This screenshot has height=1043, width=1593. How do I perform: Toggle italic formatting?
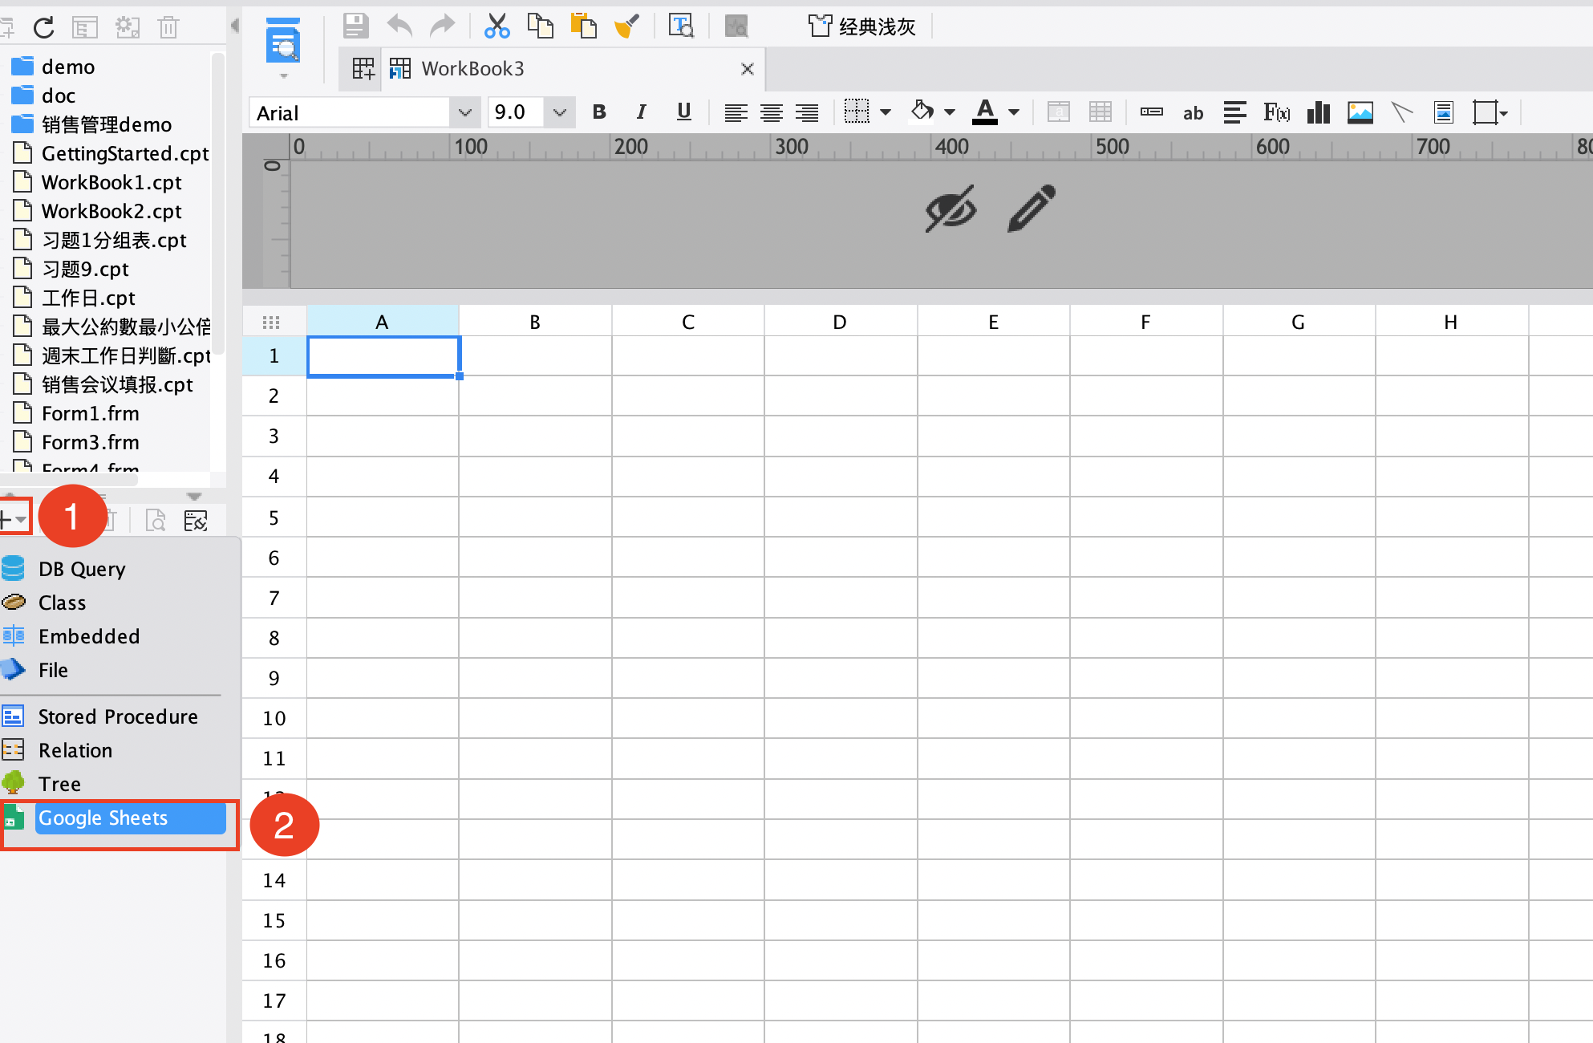coord(641,112)
